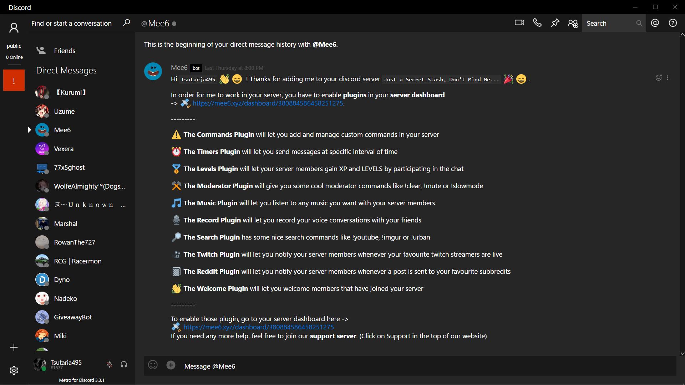
Task: Open home friends icon at top left
Action: coord(14,27)
